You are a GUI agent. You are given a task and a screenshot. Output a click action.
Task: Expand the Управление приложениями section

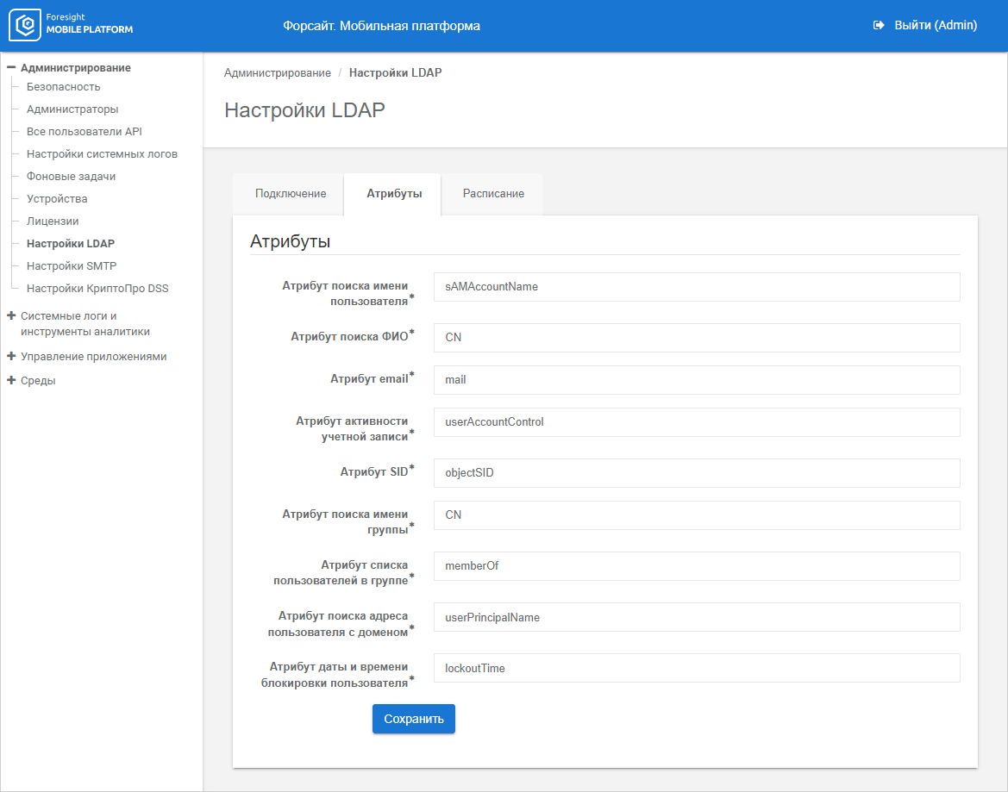[11, 356]
